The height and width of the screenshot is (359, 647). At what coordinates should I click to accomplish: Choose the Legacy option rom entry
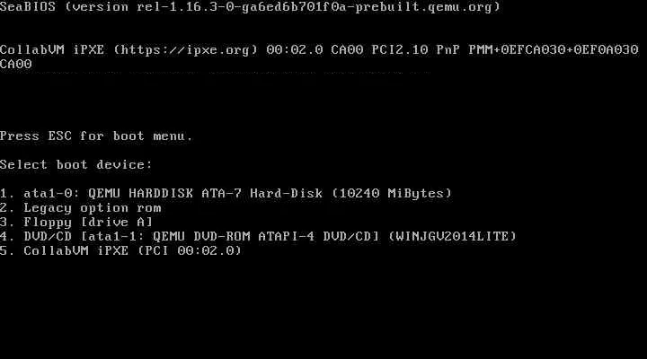81,207
